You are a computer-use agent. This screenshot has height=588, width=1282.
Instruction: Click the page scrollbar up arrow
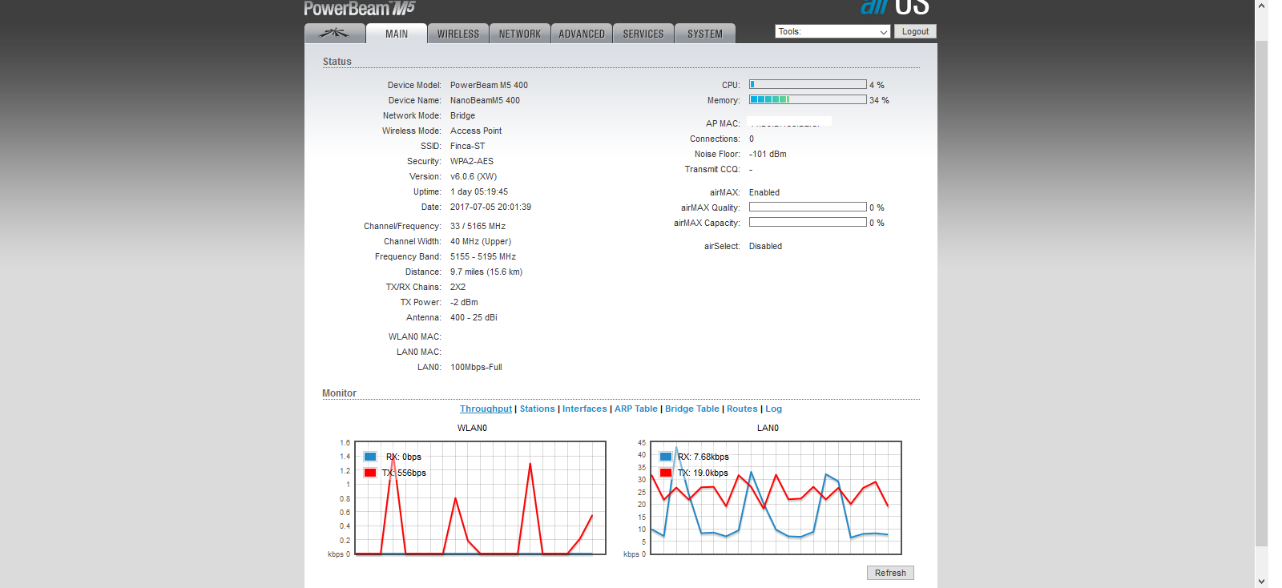[x=1261, y=6]
